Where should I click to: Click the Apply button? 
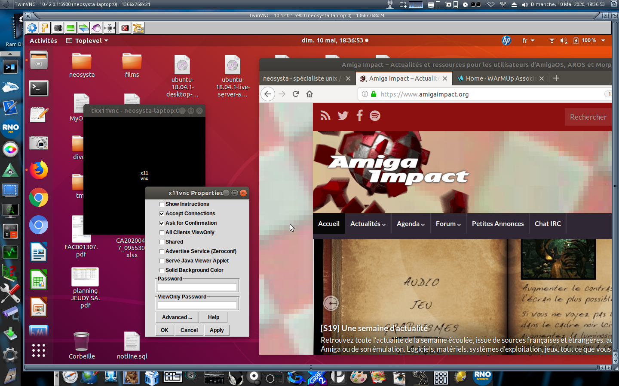pyautogui.click(x=217, y=330)
